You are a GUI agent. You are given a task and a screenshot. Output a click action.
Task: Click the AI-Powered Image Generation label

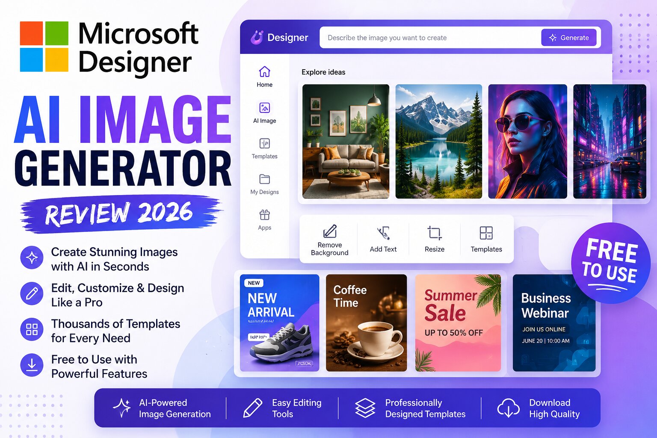[175, 408]
